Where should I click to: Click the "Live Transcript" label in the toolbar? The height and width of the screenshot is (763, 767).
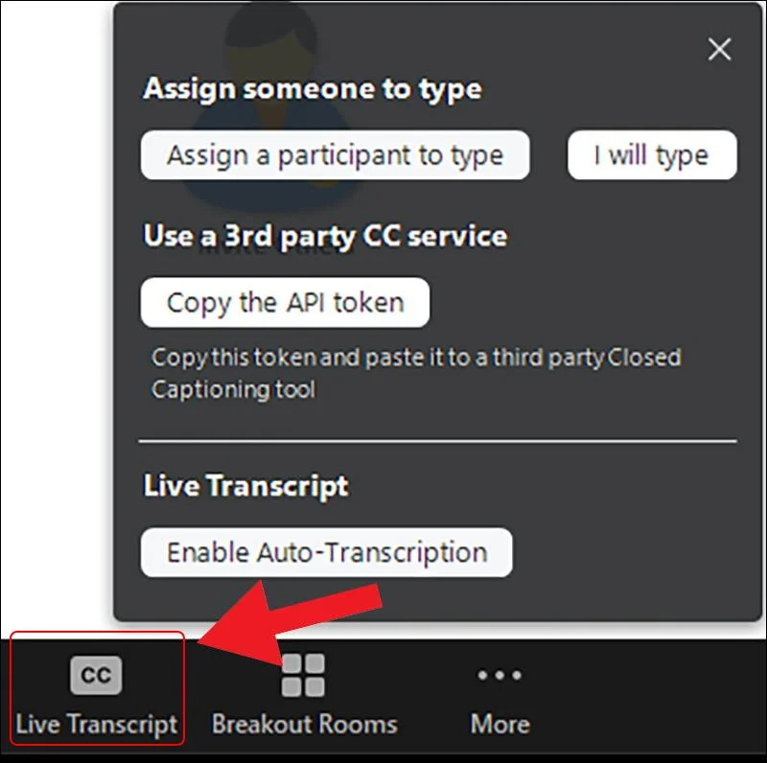97,724
